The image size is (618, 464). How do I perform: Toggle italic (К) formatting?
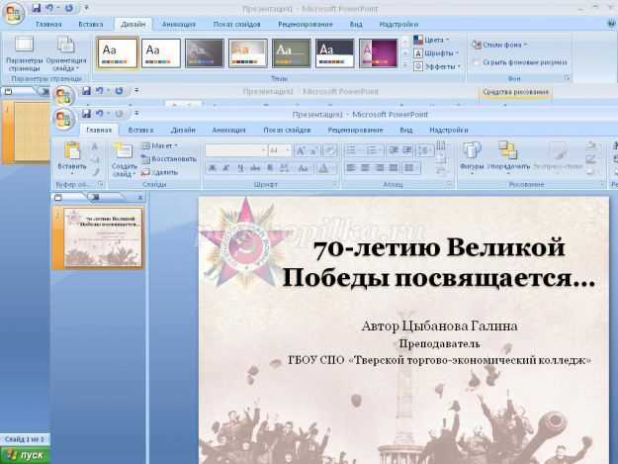tap(226, 168)
